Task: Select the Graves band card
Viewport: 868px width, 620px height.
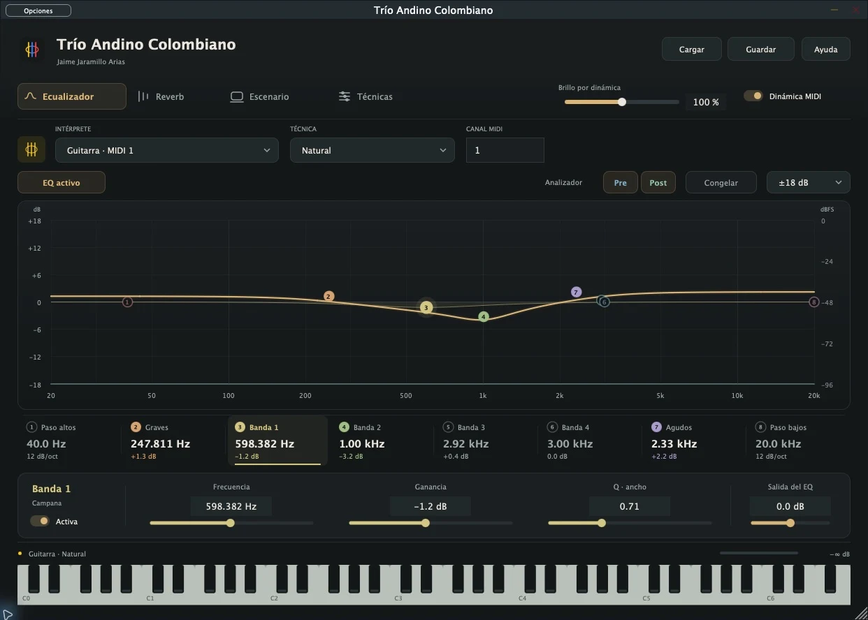Action: (x=173, y=441)
